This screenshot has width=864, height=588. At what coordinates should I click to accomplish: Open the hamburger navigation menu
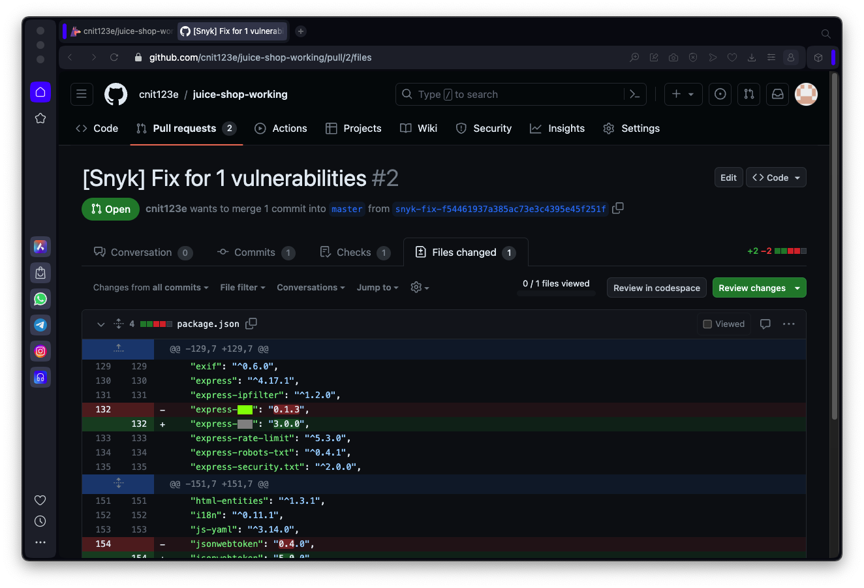[x=82, y=94]
